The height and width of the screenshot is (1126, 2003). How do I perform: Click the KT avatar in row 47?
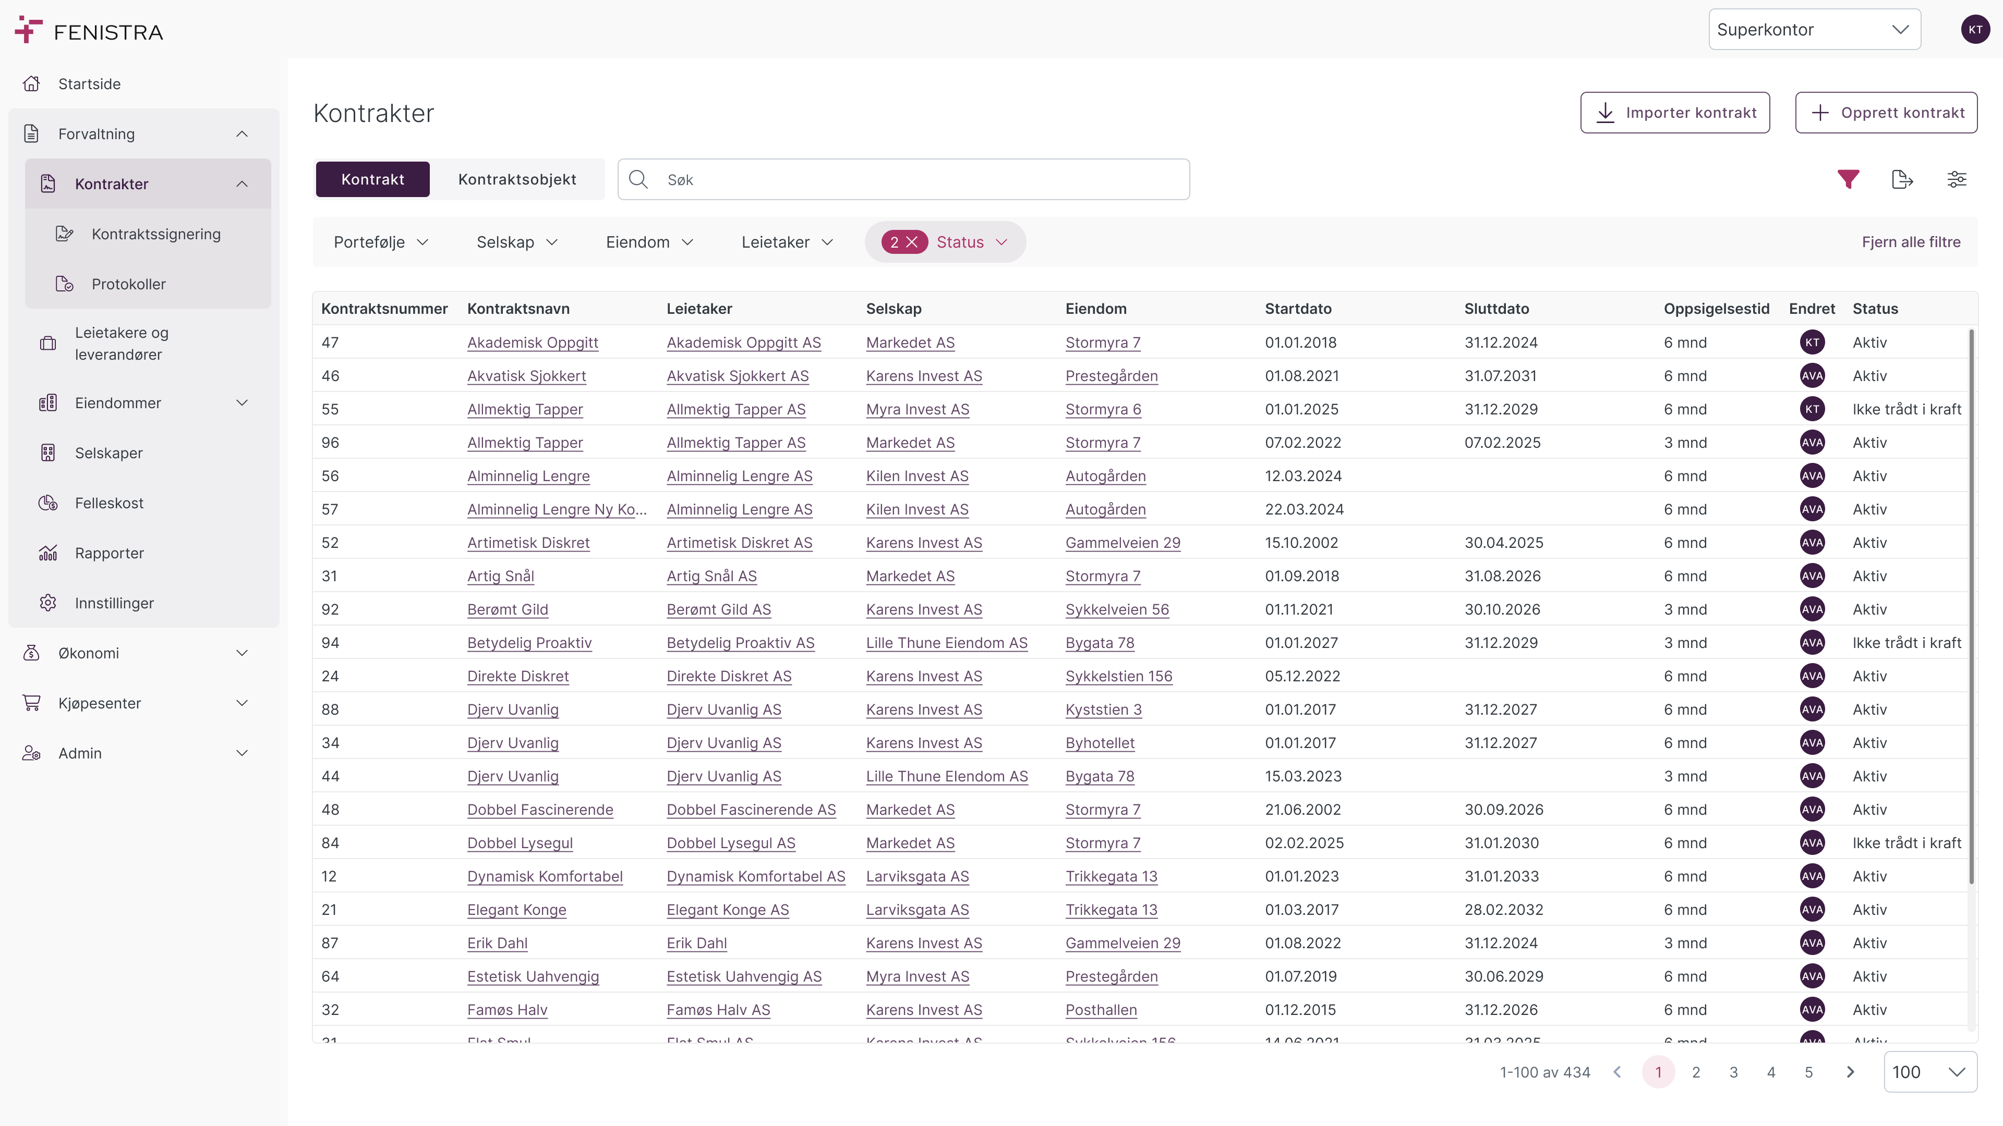pyautogui.click(x=1813, y=342)
